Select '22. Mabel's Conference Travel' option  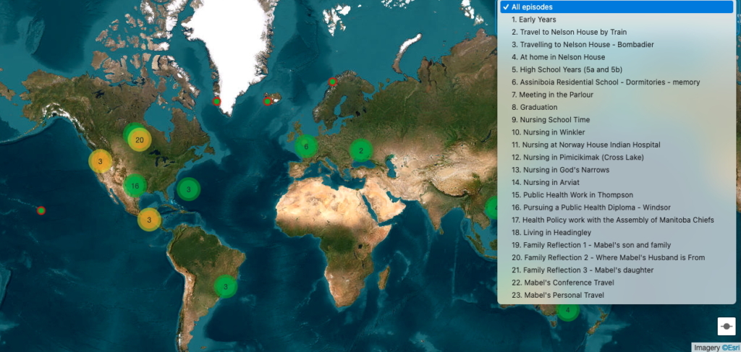563,283
